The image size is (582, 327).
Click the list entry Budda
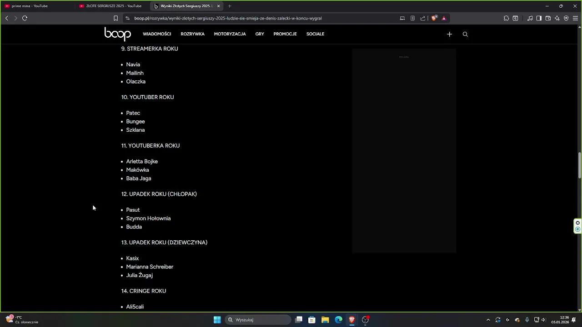[x=134, y=227]
